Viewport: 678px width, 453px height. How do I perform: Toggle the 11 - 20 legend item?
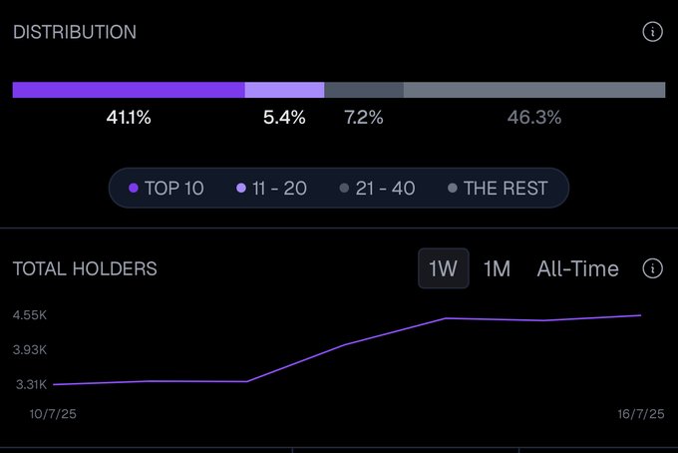coord(271,188)
